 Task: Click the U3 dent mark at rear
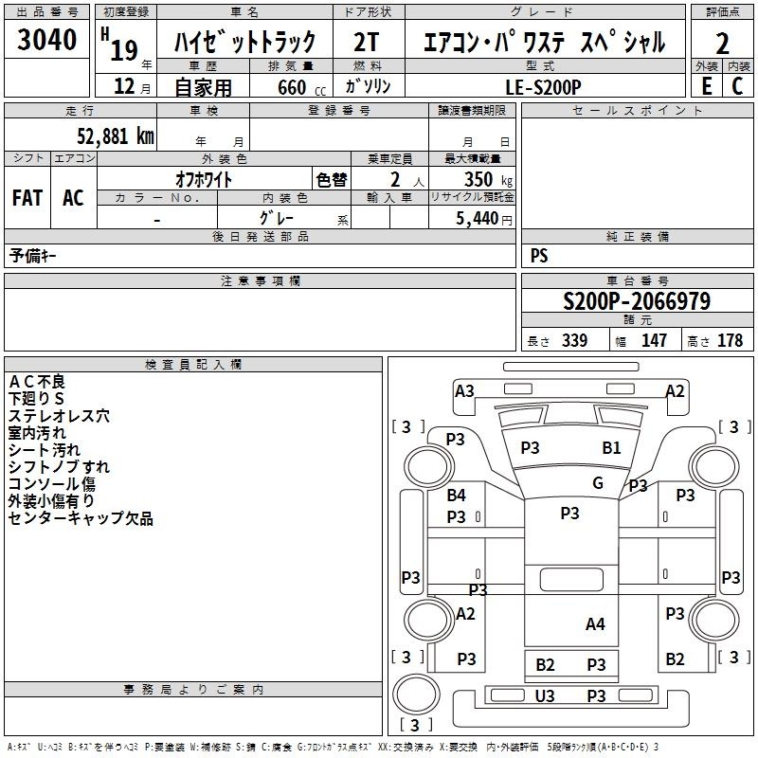click(545, 695)
